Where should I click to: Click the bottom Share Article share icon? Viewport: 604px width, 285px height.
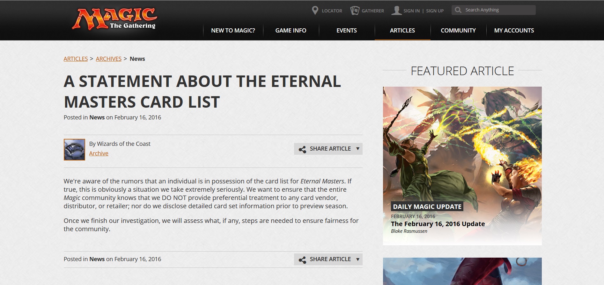302,260
